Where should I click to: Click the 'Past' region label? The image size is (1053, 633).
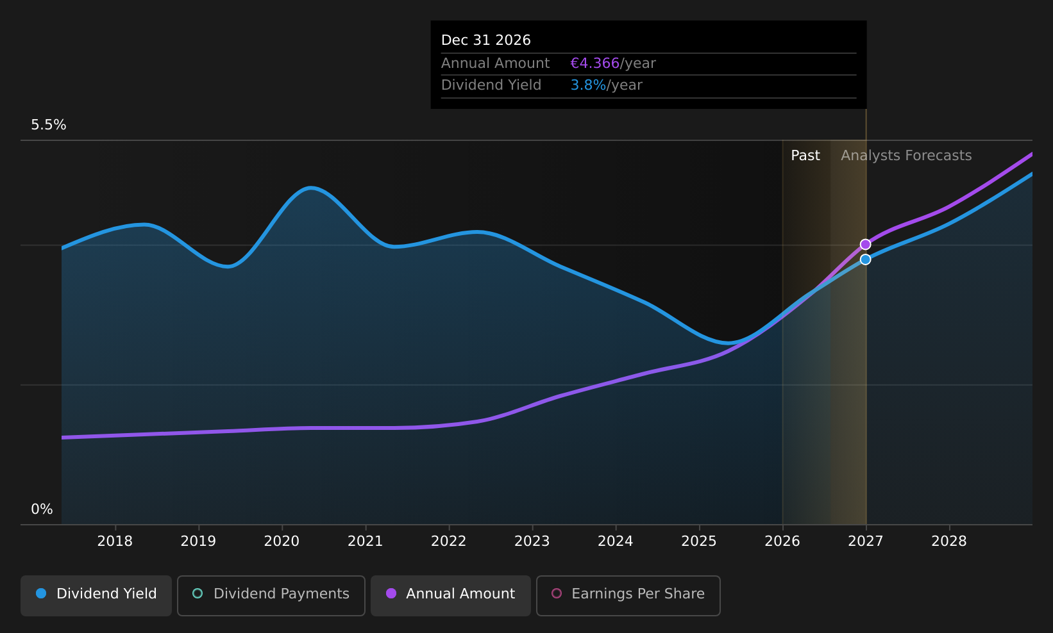[x=805, y=156]
